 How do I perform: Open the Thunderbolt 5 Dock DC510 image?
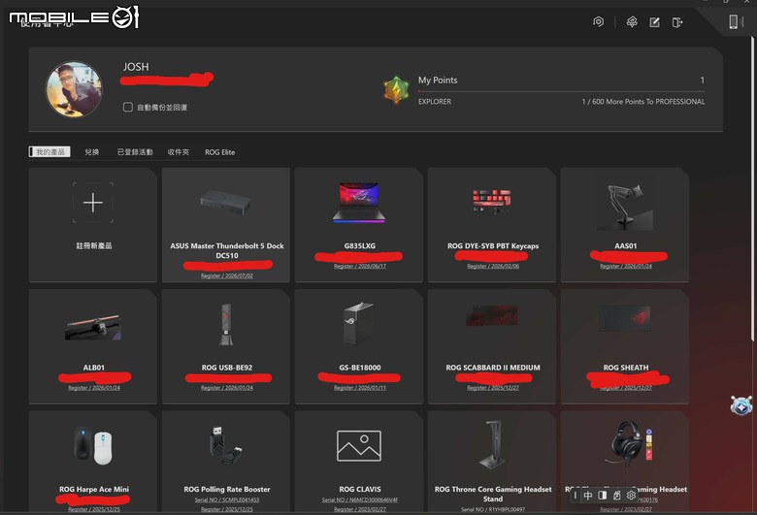tap(226, 202)
